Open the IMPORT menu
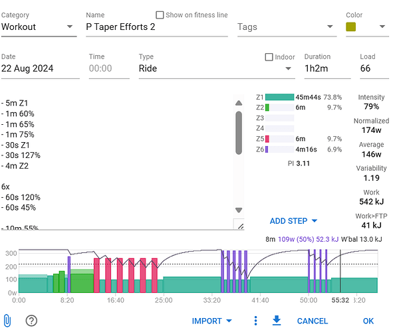This screenshot has width=393, height=332. pyautogui.click(x=211, y=321)
